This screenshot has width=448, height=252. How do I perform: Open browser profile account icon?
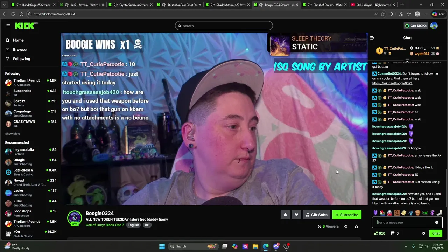[x=417, y=14]
